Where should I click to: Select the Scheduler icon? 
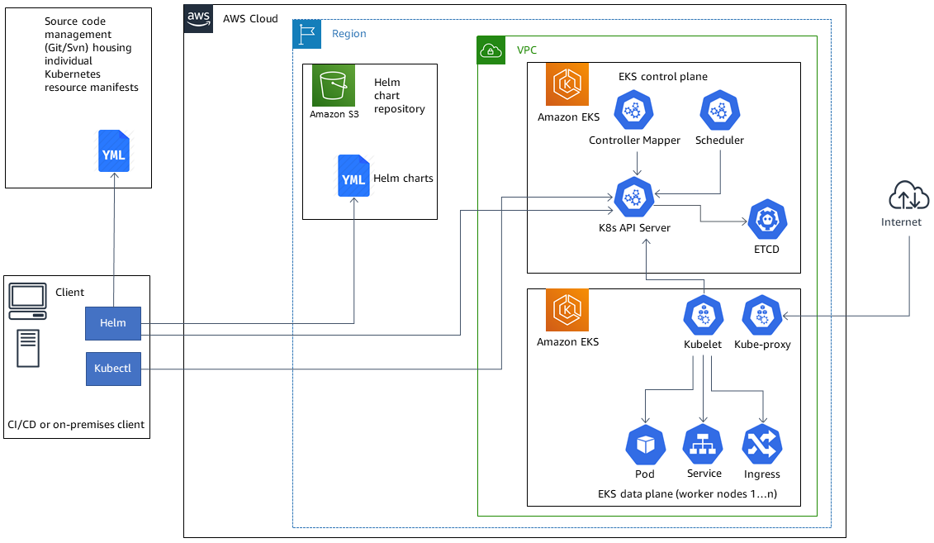[x=718, y=109]
